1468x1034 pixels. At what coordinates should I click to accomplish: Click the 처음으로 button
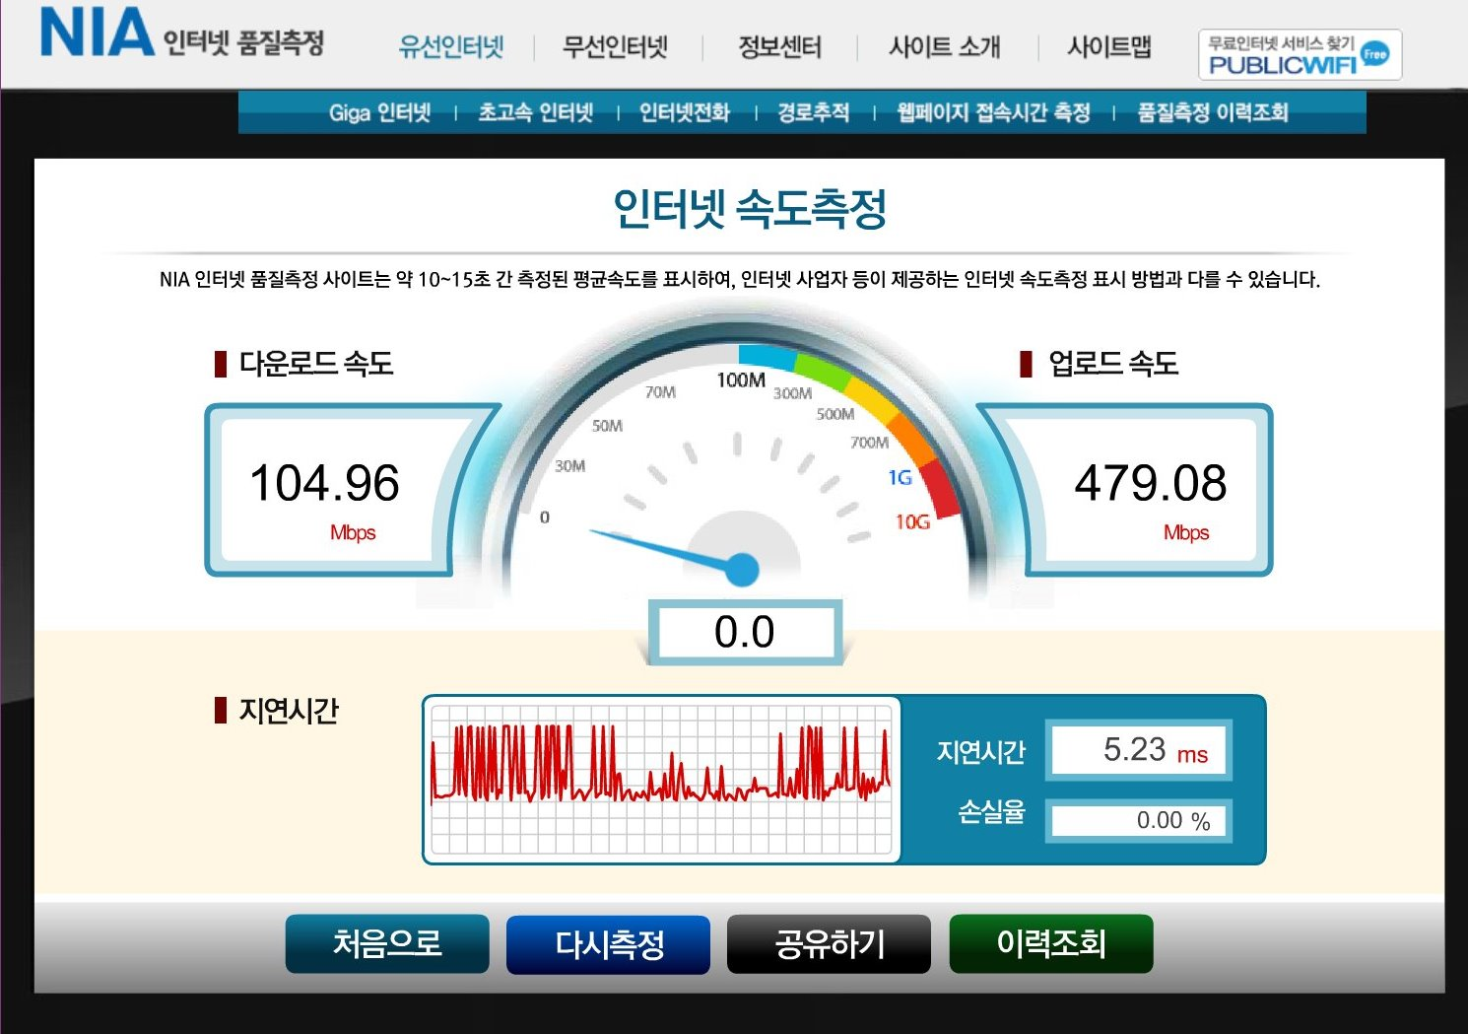tap(387, 943)
